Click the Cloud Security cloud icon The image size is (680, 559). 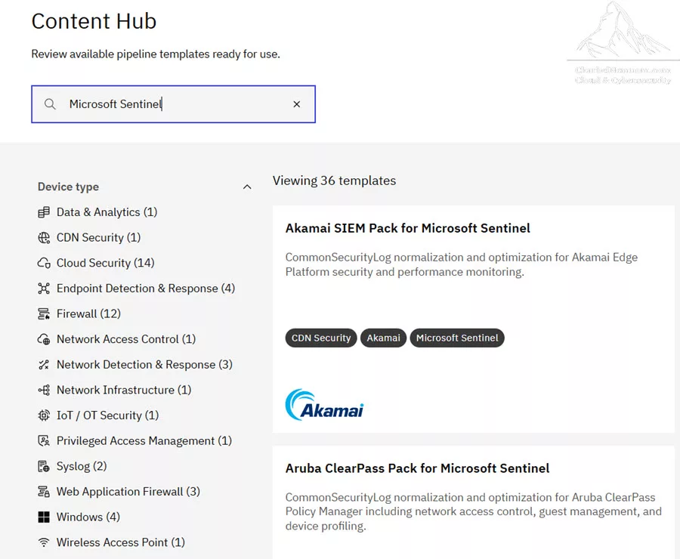[44, 263]
